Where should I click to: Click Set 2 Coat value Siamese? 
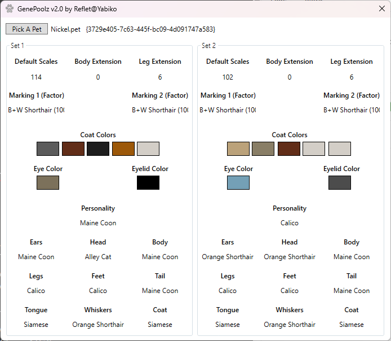click(352, 325)
